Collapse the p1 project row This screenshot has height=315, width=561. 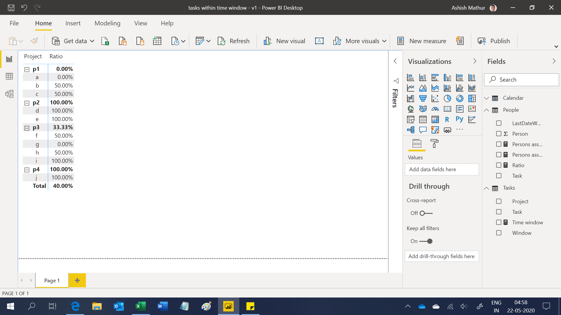point(27,69)
